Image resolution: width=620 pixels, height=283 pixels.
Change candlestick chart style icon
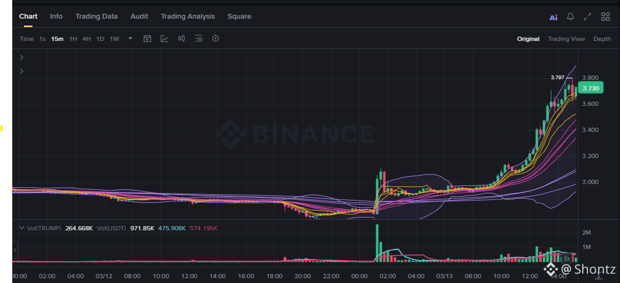point(181,38)
